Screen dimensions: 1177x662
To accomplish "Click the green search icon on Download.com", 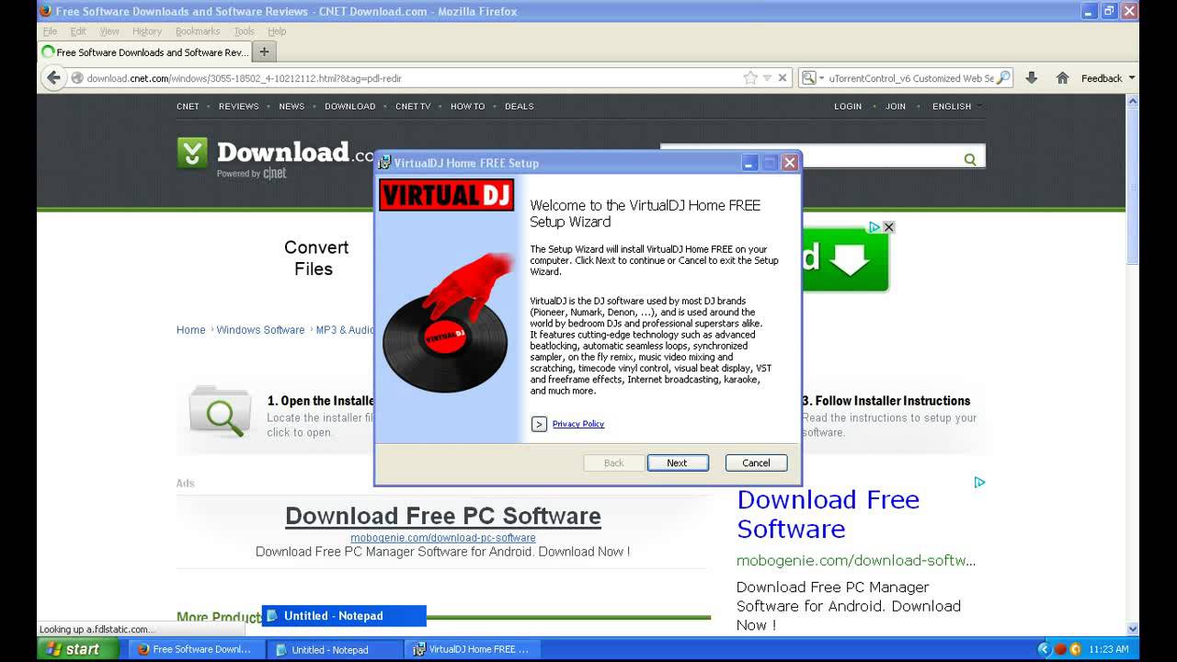I will coord(970,159).
